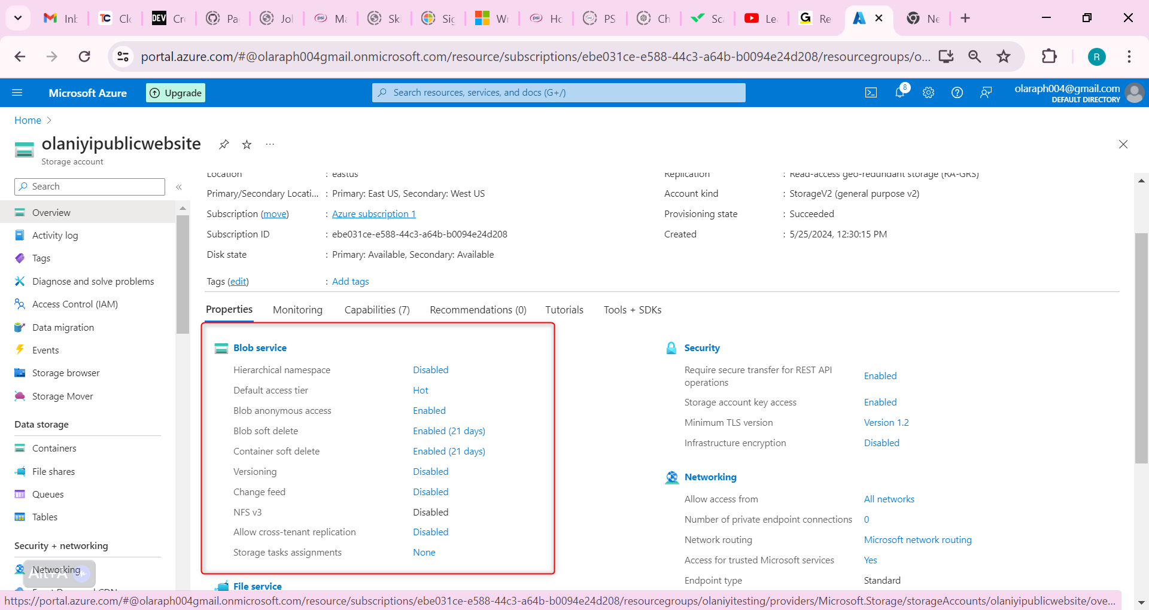Click the move subscription link
The height and width of the screenshot is (610, 1149).
pyautogui.click(x=275, y=214)
